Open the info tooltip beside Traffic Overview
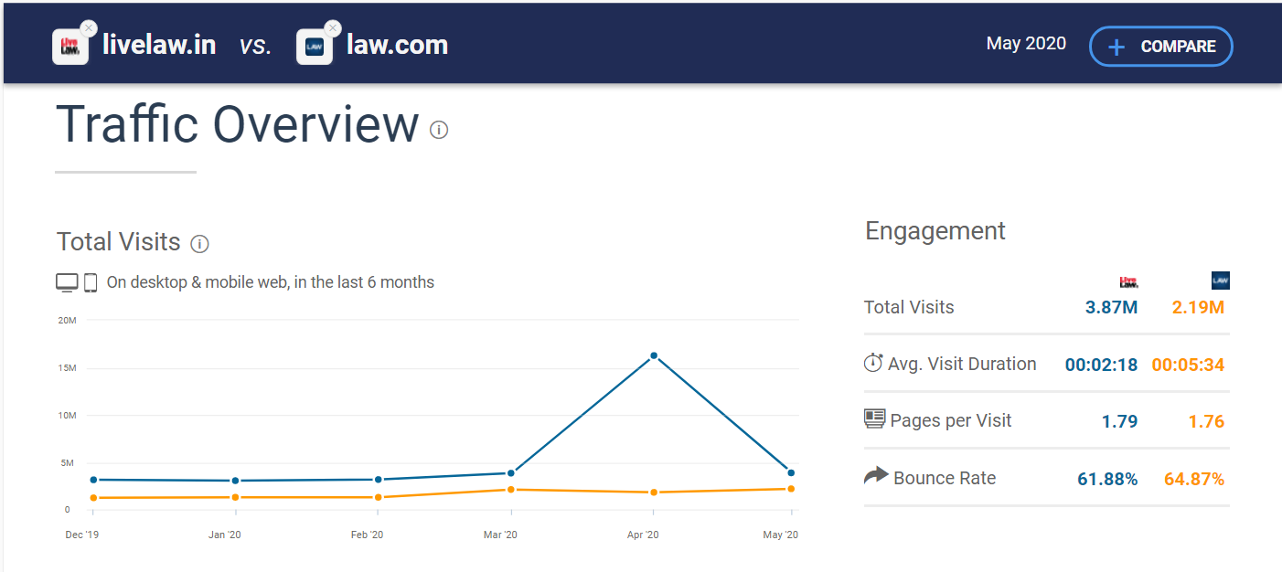Viewport: 1282px width, 572px height. pyautogui.click(x=439, y=130)
